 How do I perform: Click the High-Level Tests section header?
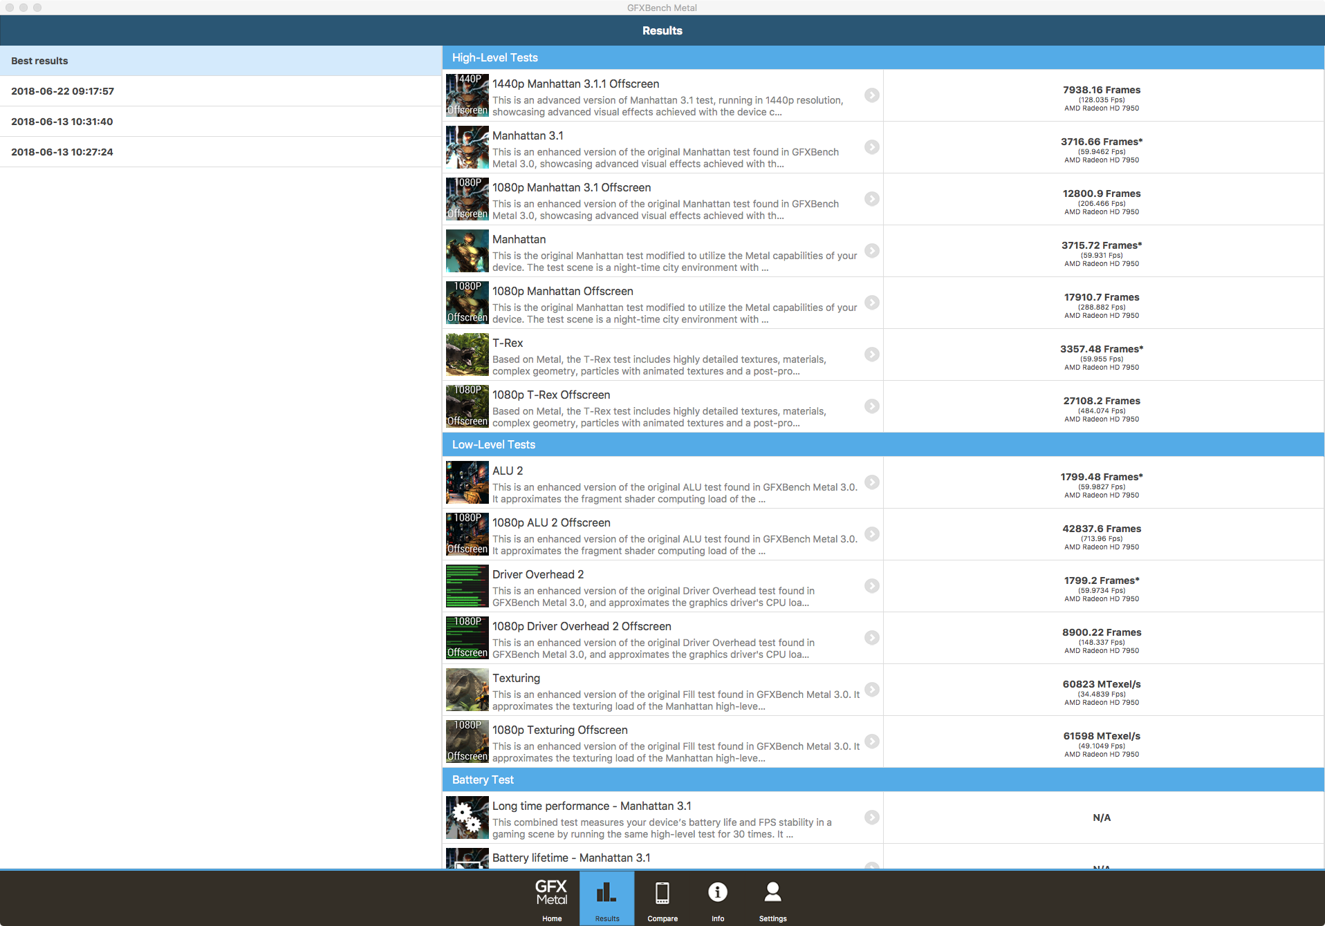coord(883,57)
